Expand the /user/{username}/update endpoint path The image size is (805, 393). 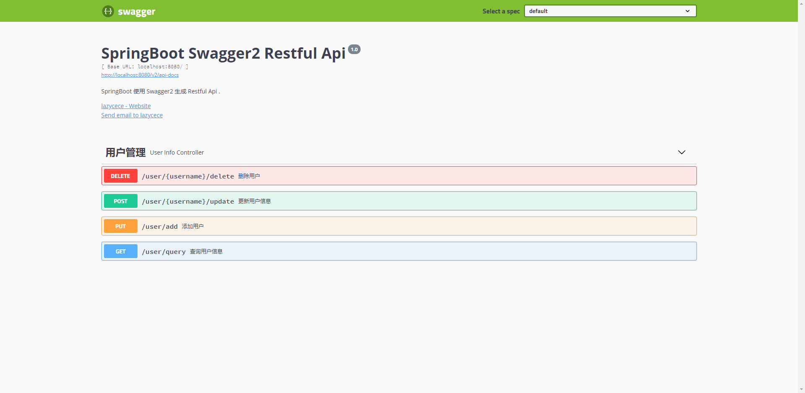[188, 202]
